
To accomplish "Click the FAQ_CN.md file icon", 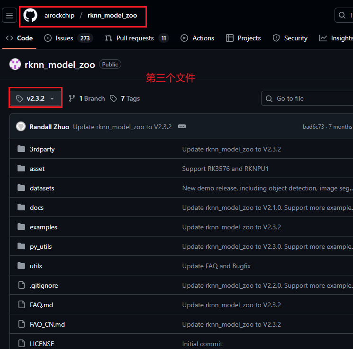I will [x=21, y=324].
